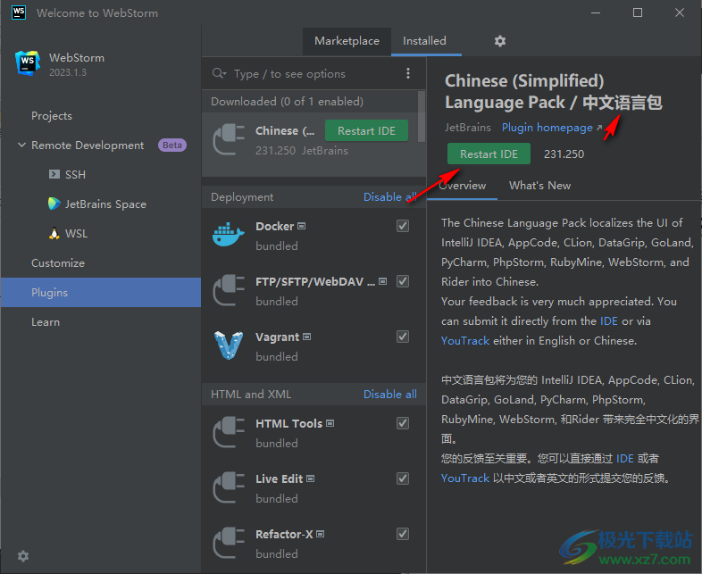Open settings gear at bottom left
This screenshot has width=702, height=574.
click(x=23, y=555)
